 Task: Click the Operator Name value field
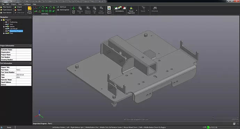coord(24,80)
